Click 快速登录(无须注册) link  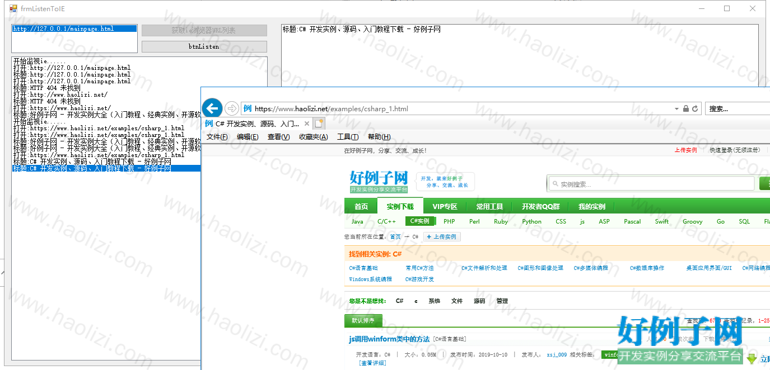pyautogui.click(x=735, y=150)
